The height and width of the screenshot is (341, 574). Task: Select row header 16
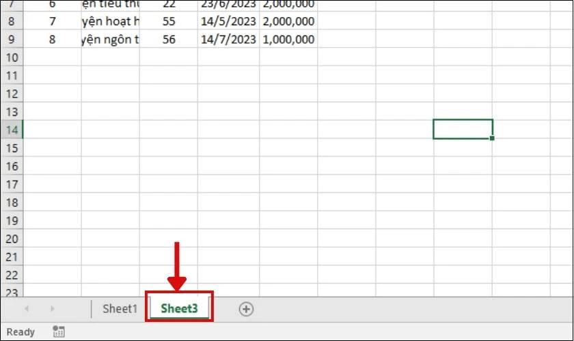tap(12, 166)
